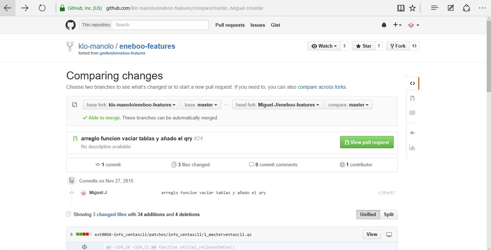Click the site lock security icon

tap(62, 8)
